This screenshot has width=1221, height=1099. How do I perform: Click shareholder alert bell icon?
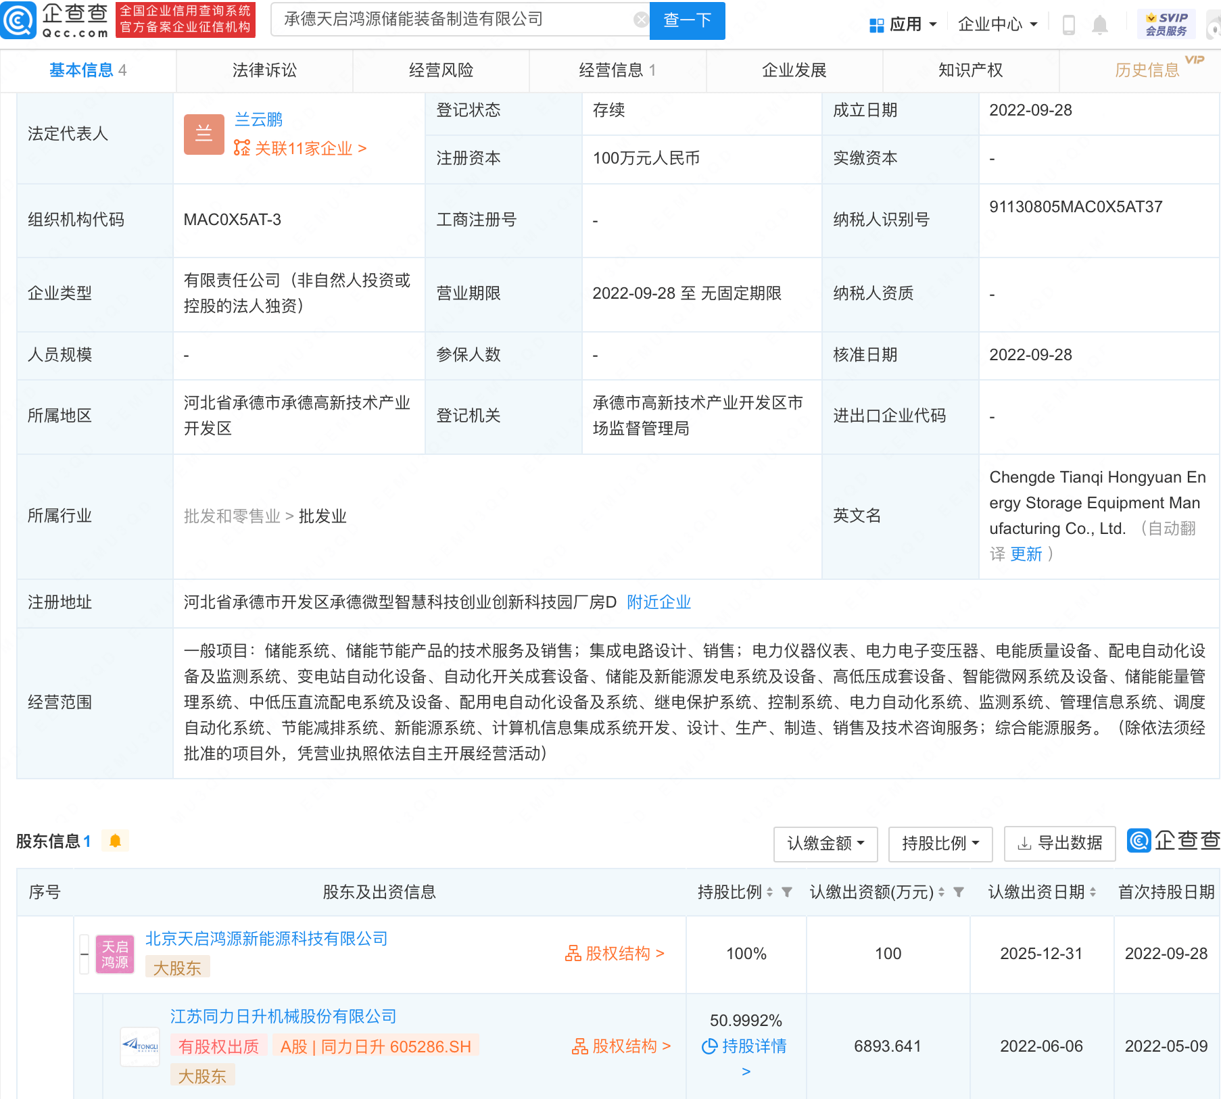tap(115, 841)
